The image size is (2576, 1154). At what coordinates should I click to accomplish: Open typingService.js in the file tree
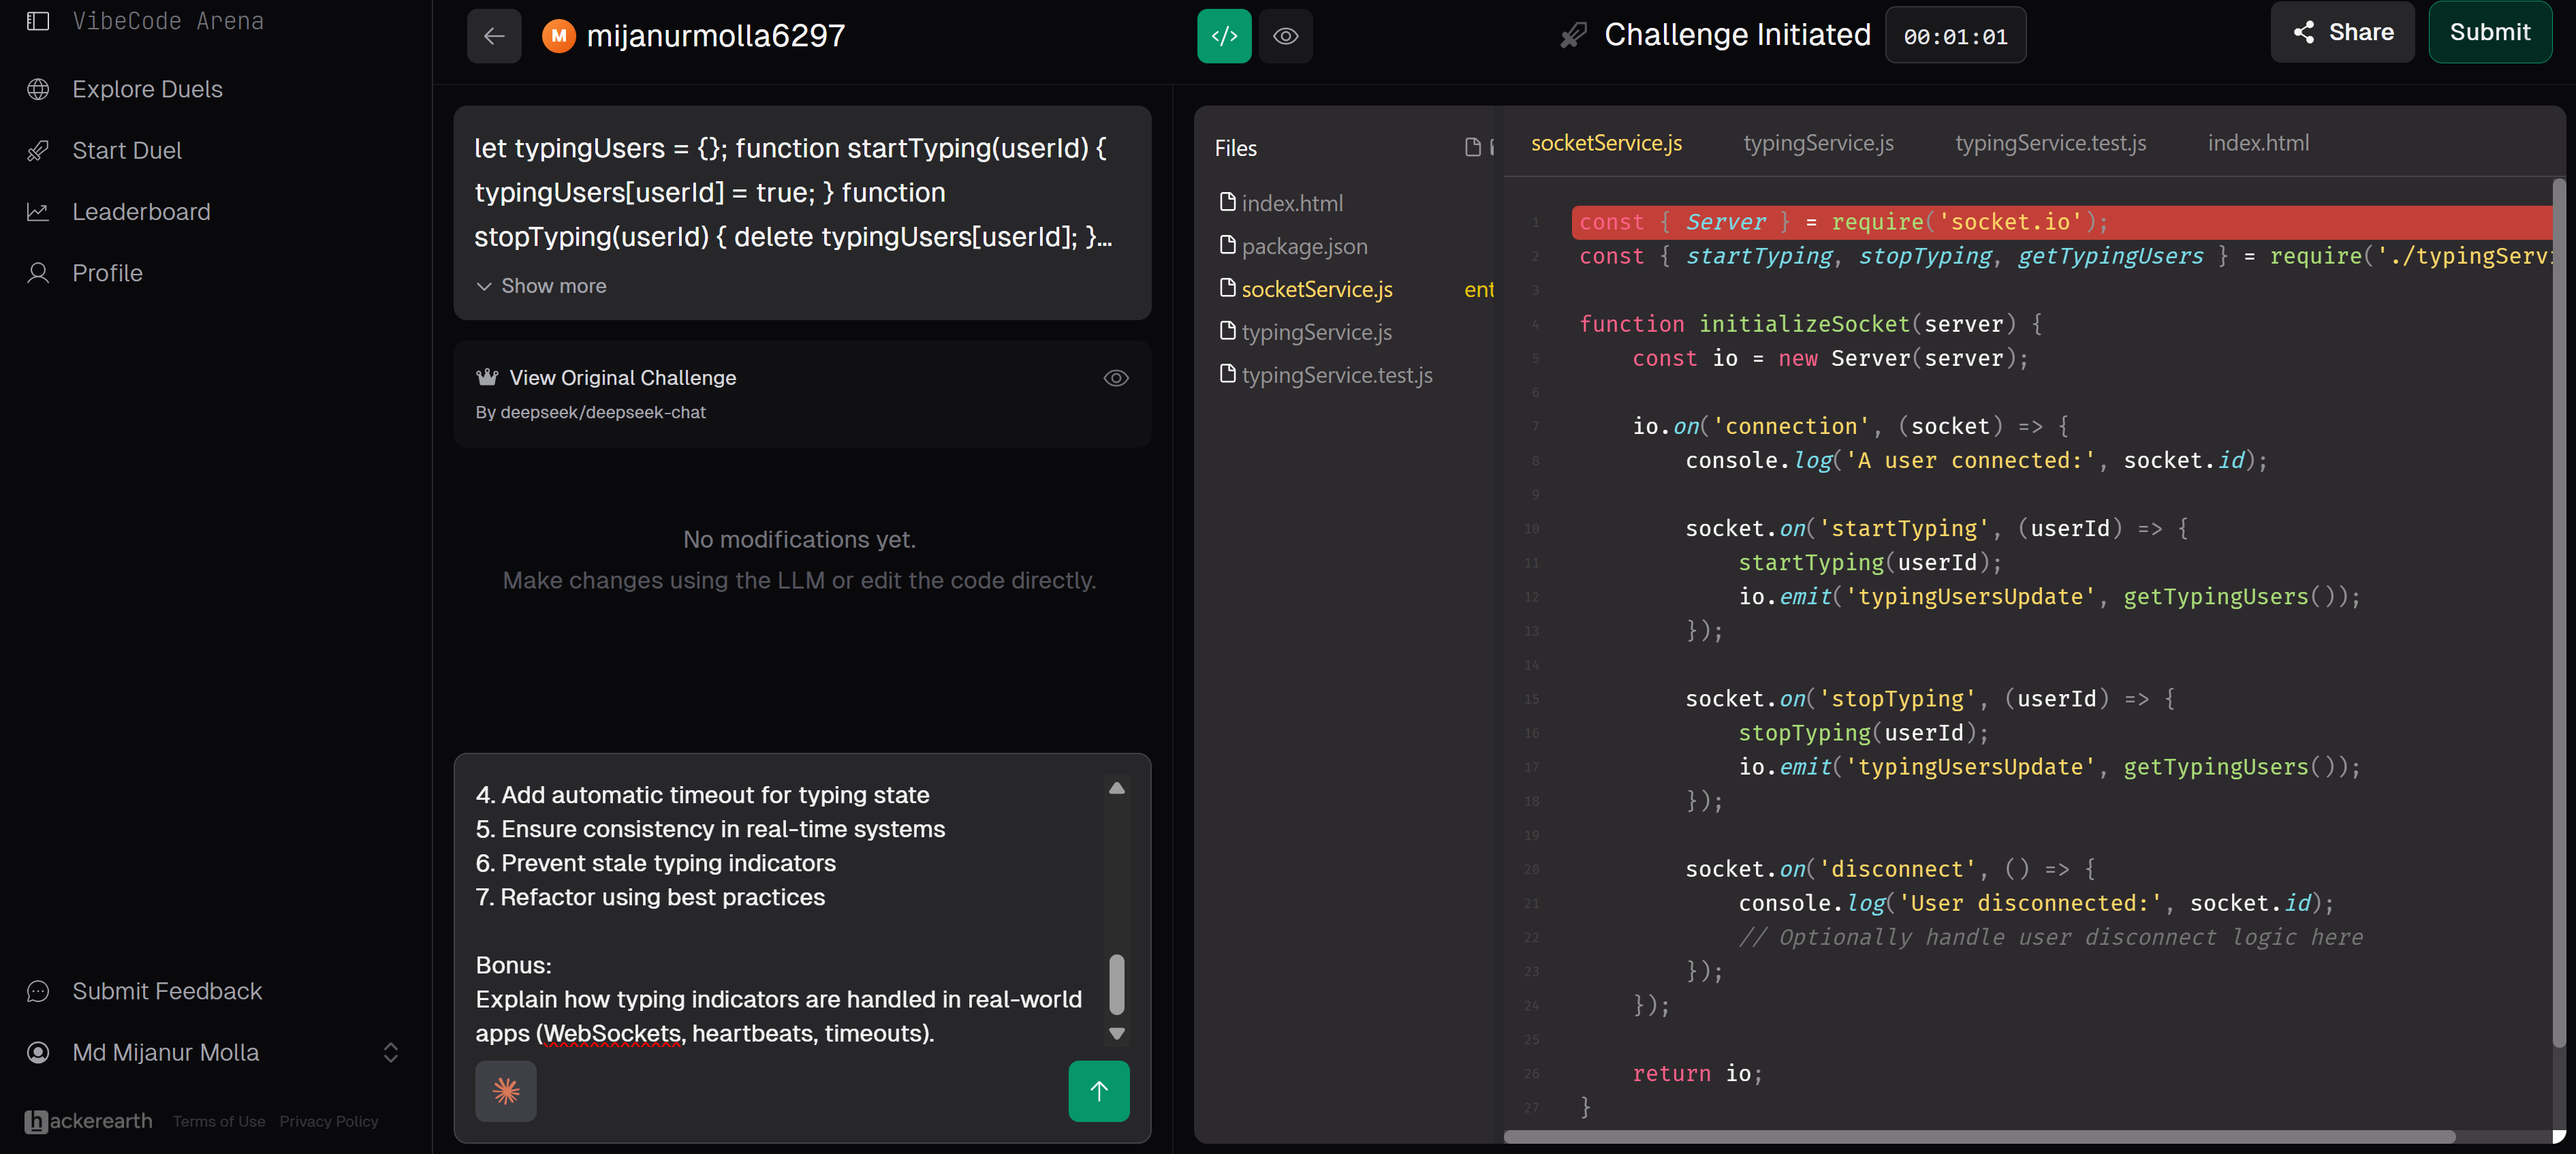pos(1316,332)
